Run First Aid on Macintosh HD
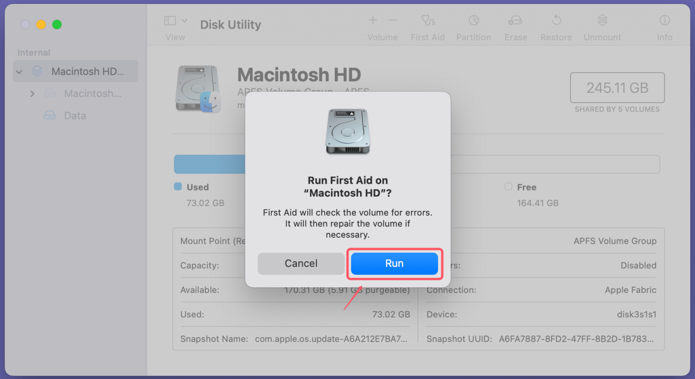The image size is (695, 379). coord(394,263)
